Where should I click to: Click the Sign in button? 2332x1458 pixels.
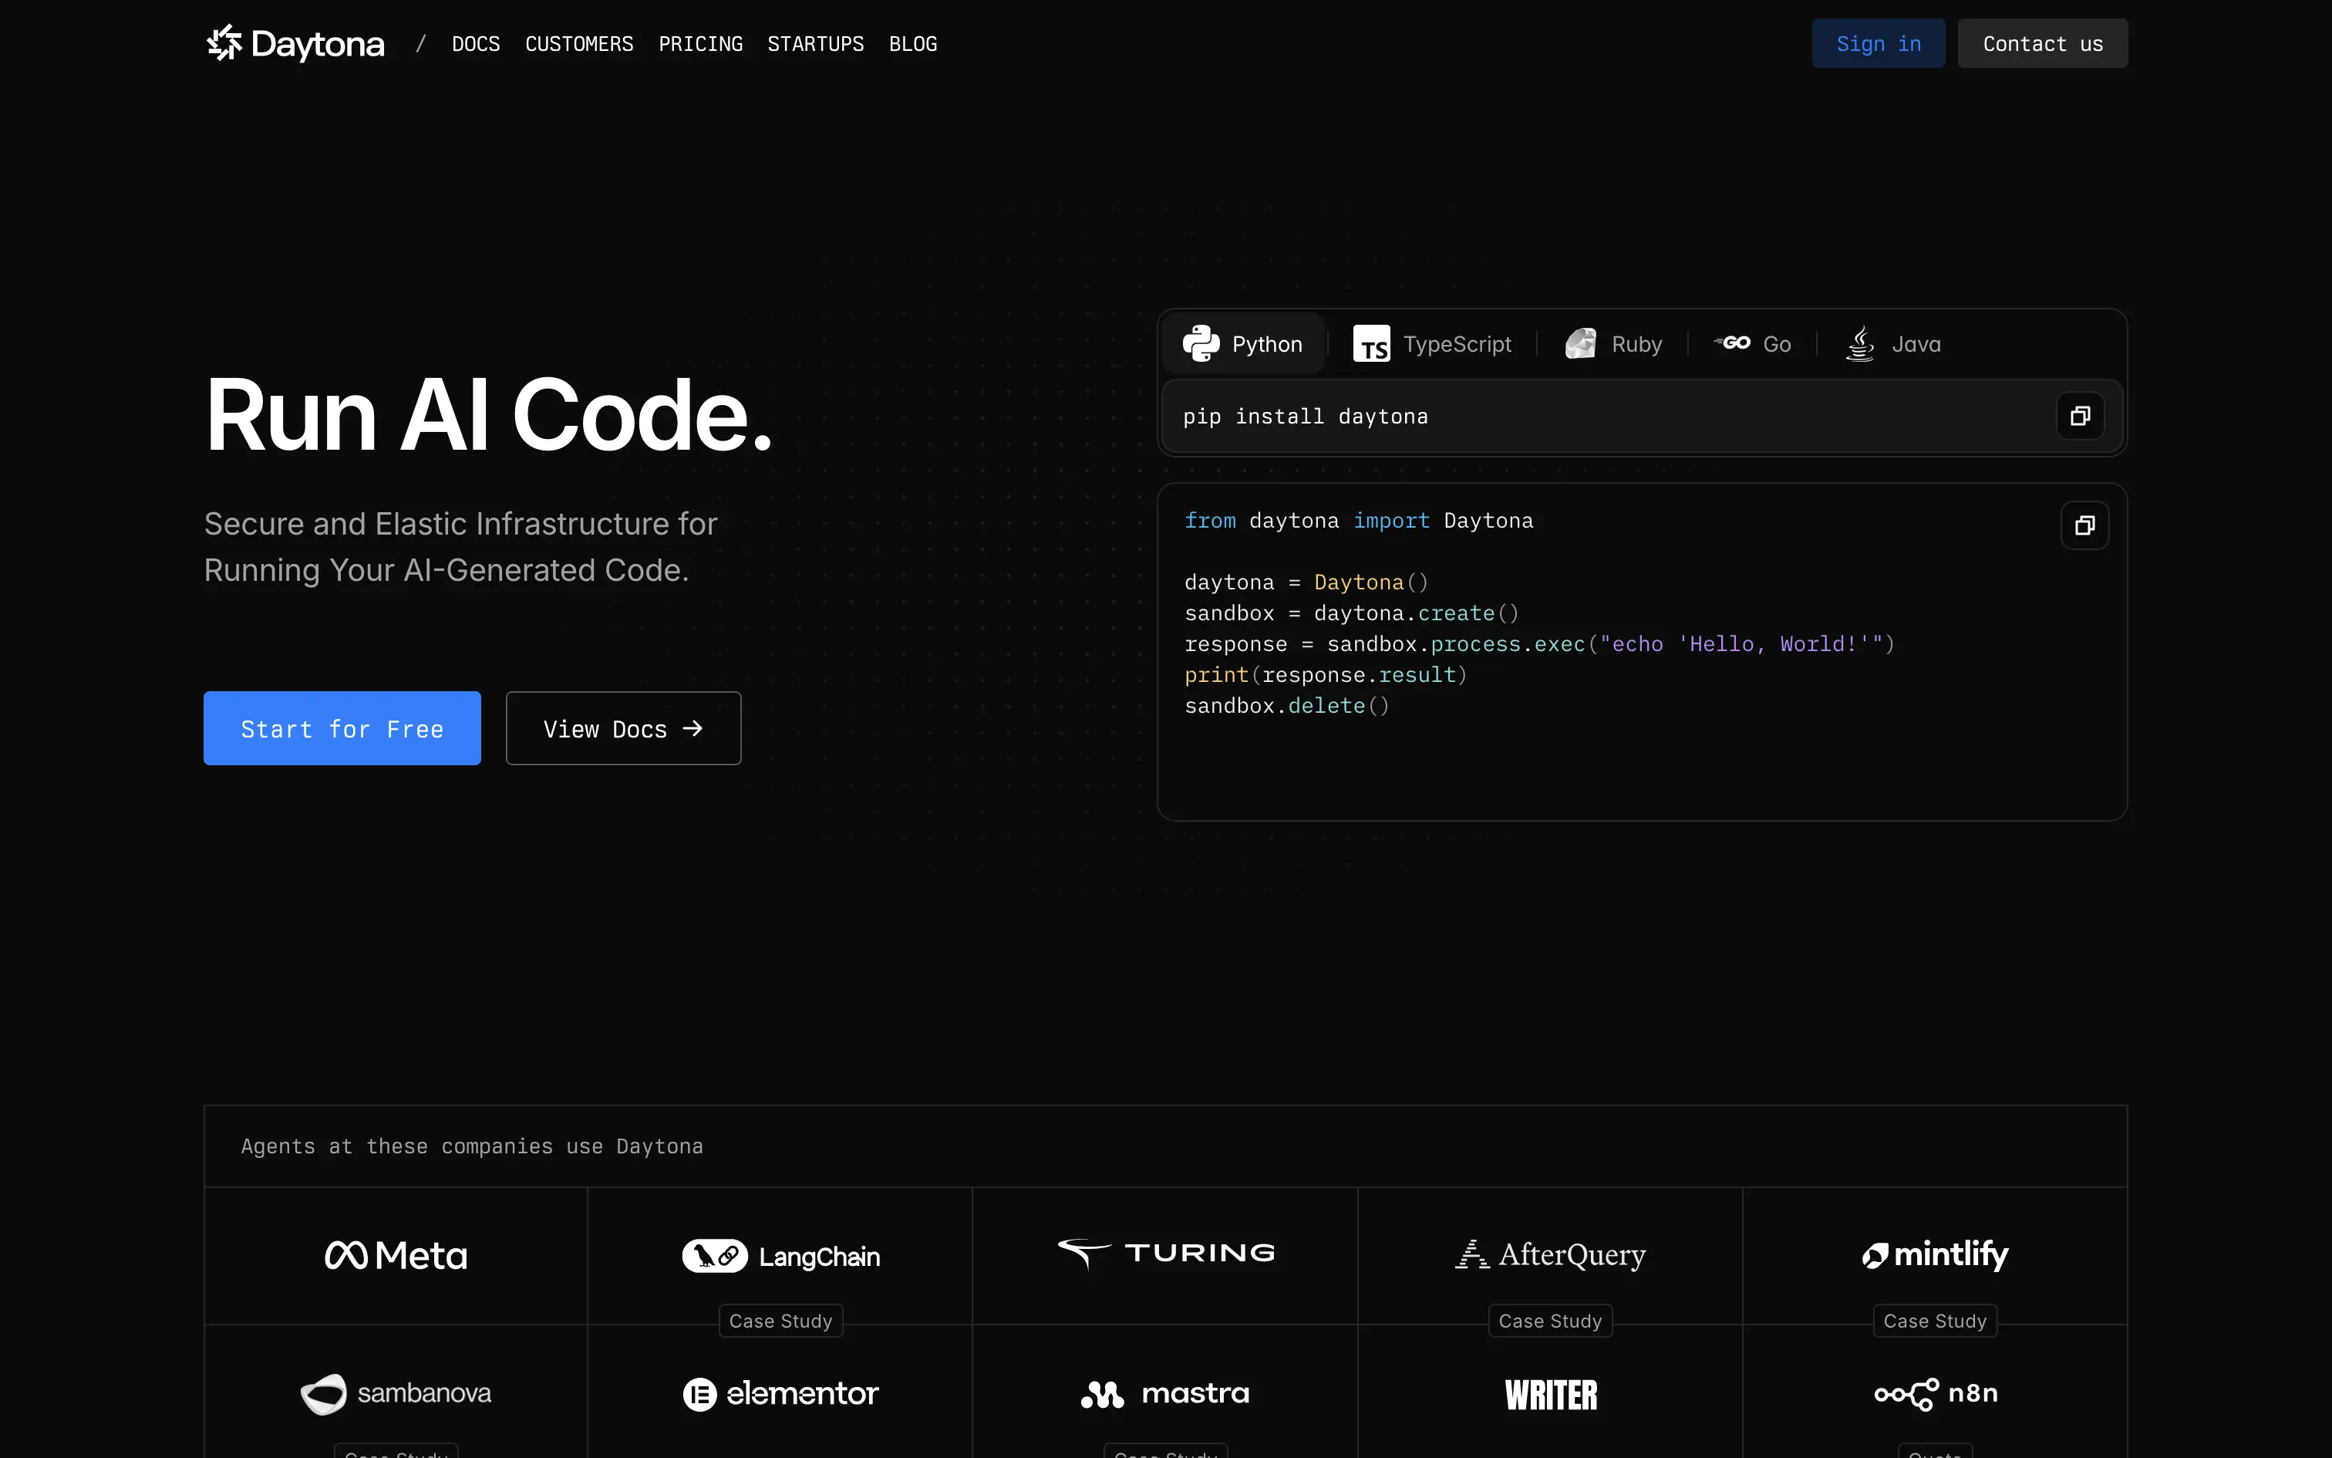1878,43
